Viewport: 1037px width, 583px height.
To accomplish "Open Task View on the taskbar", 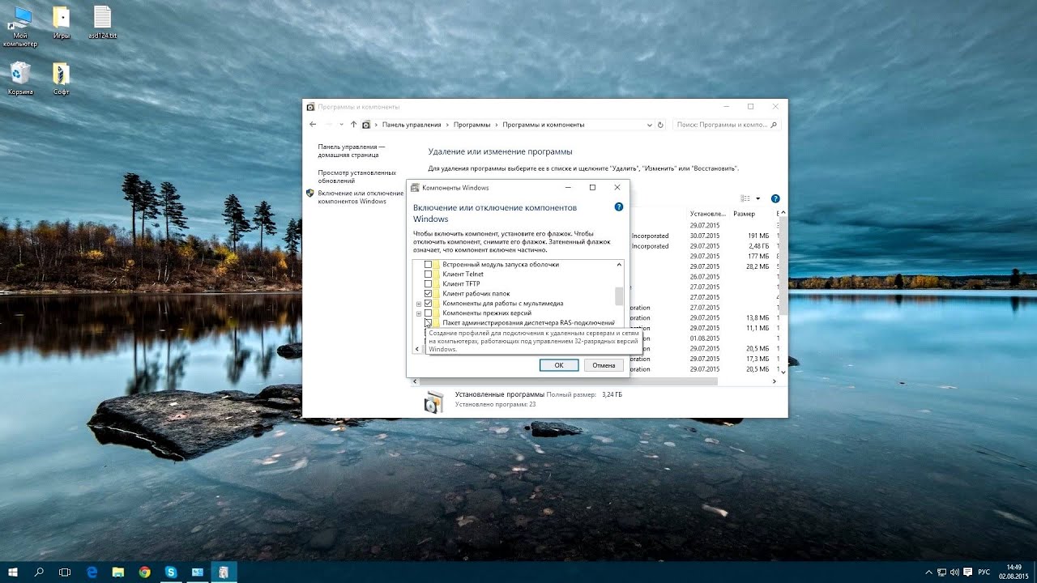I will [x=65, y=572].
